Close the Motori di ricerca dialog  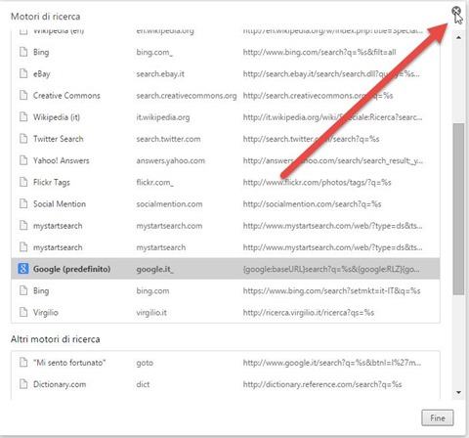pos(456,12)
